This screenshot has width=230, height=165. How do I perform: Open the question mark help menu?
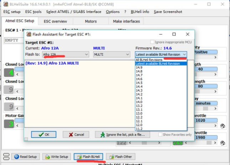pos(125,12)
